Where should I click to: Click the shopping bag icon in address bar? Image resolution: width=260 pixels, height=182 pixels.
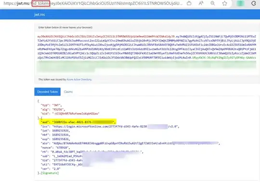(189, 3)
